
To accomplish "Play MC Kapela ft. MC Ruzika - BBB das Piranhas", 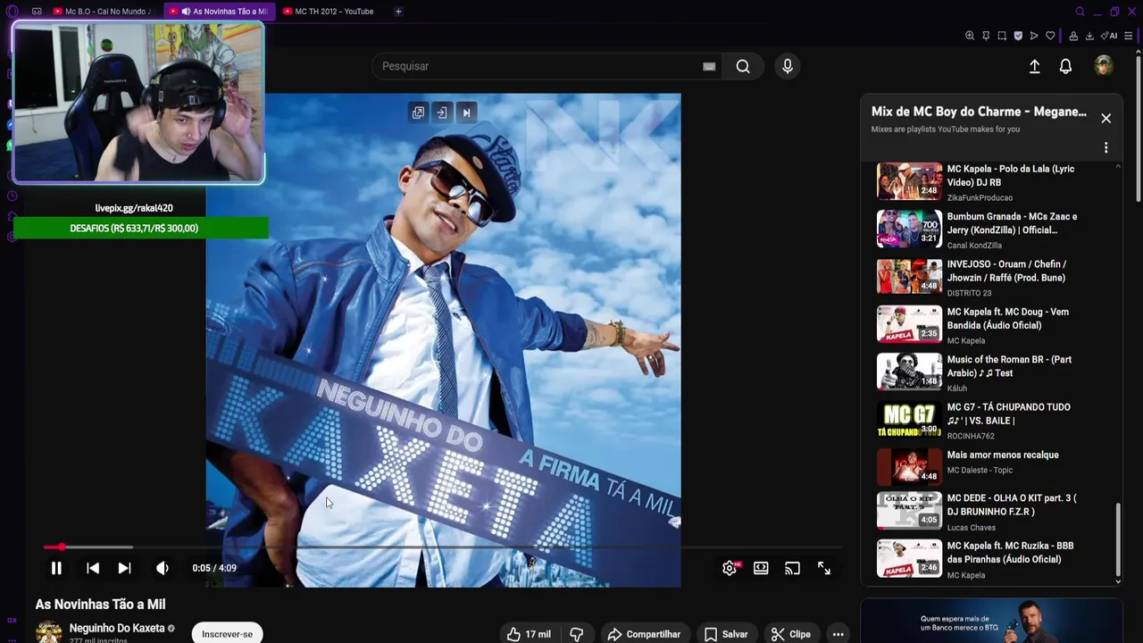I will tap(989, 559).
